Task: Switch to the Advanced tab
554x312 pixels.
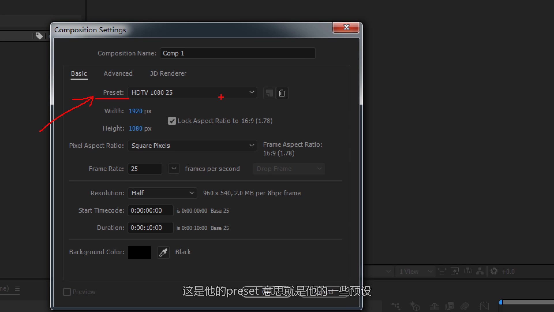Action: (118, 73)
